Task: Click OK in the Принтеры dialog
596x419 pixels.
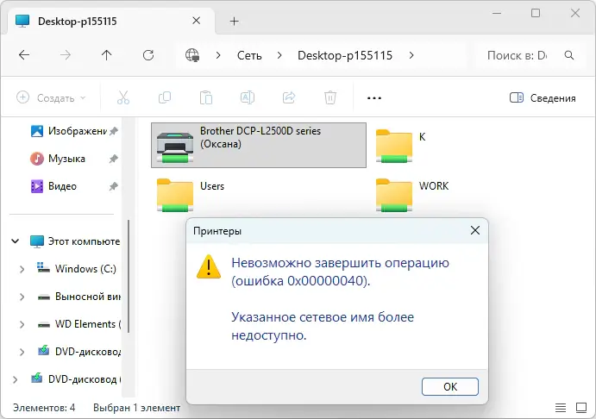Action: click(450, 387)
